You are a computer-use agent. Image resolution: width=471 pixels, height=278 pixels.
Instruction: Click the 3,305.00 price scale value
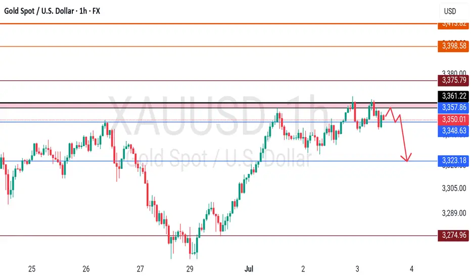pos(454,189)
